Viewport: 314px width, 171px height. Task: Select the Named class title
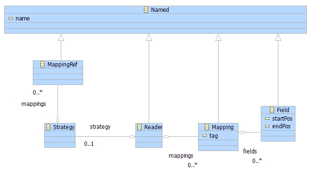pyautogui.click(x=160, y=9)
